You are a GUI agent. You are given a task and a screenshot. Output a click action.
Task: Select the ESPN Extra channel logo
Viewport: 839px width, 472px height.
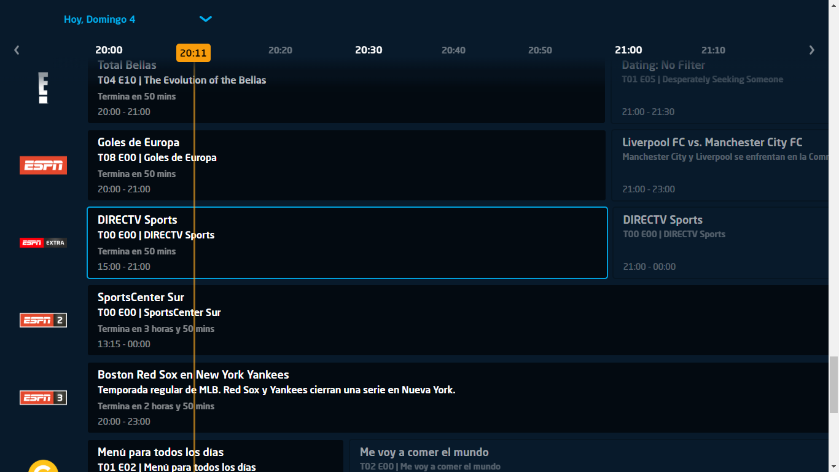(x=43, y=243)
